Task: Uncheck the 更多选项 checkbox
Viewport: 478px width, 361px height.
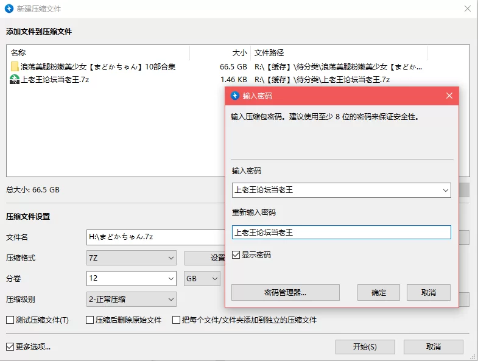Action: tap(10, 346)
